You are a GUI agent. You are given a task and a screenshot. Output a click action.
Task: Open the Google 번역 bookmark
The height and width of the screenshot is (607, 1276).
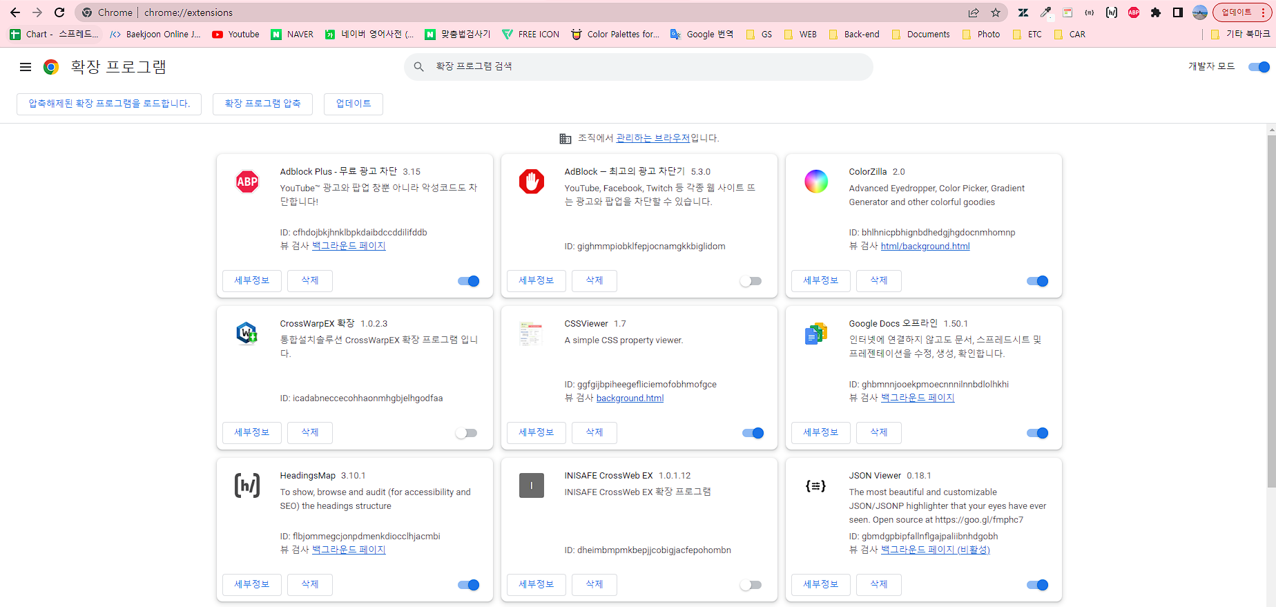(x=702, y=34)
